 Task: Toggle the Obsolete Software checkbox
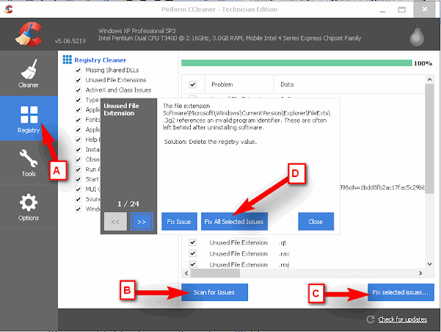pyautogui.click(x=78, y=159)
